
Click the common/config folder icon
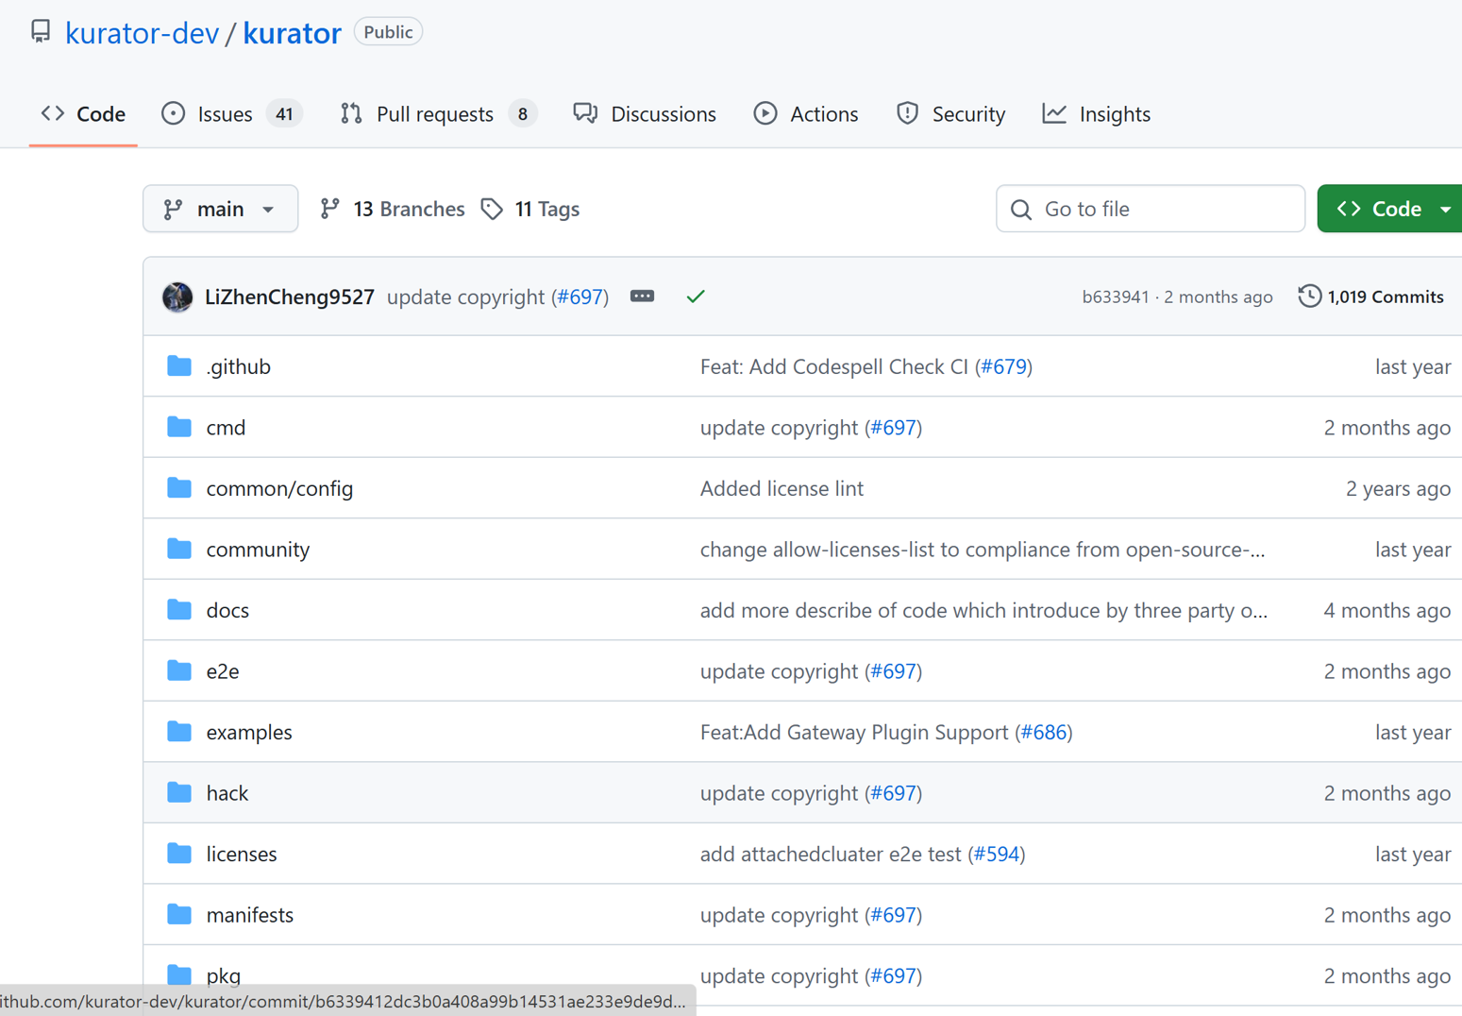click(x=179, y=488)
